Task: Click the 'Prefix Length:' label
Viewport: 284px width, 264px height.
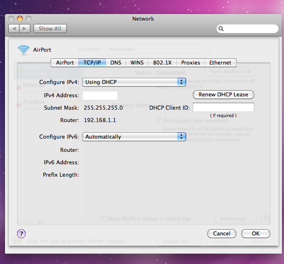Action: click(61, 175)
